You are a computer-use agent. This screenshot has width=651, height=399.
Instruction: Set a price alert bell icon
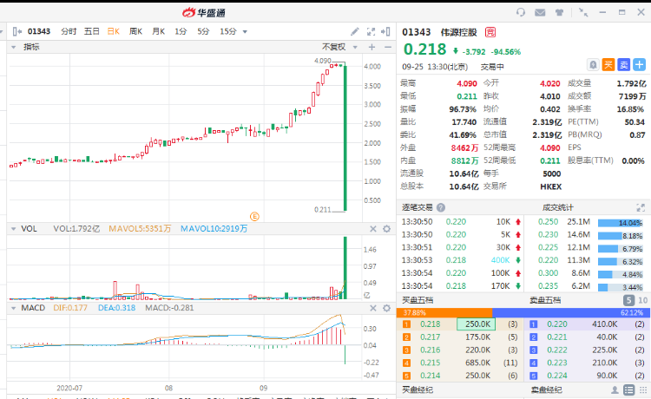coord(593,65)
